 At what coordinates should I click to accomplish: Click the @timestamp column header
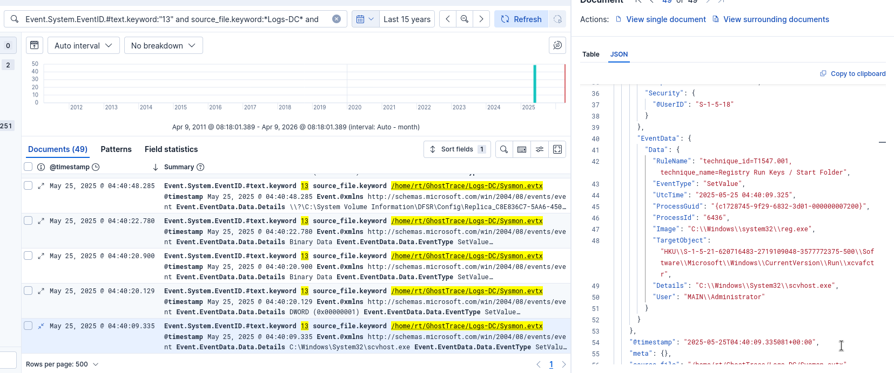[x=70, y=167]
